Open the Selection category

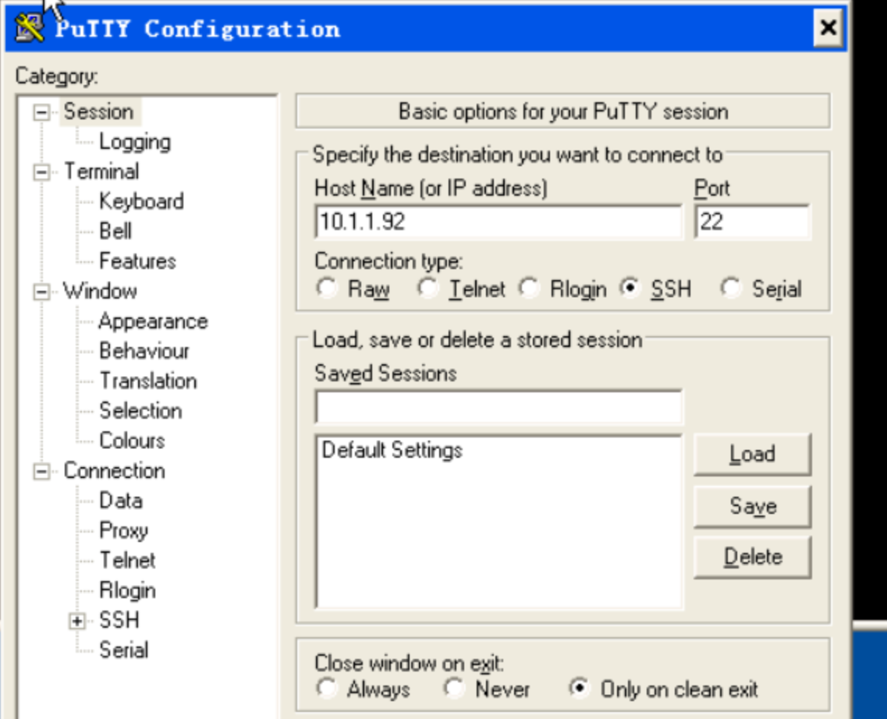(x=140, y=411)
